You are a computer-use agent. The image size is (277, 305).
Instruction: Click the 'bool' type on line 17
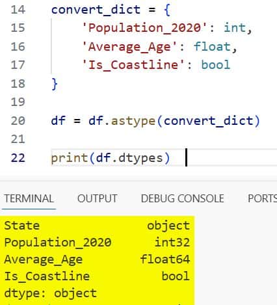(x=216, y=65)
